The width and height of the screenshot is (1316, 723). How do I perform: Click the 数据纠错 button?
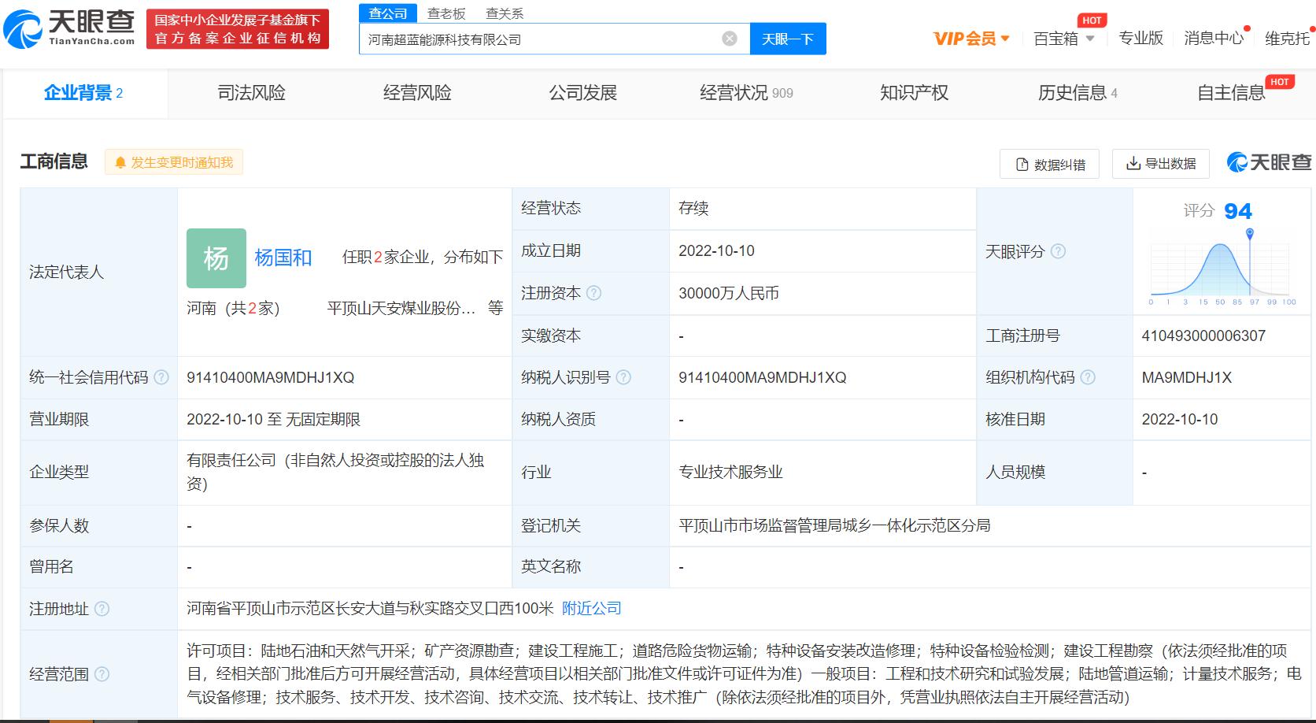1049,164
